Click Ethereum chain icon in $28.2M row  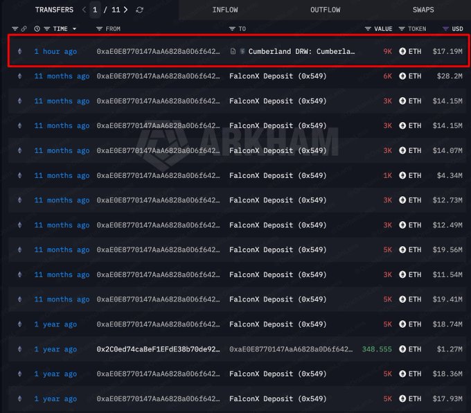pyautogui.click(x=20, y=76)
